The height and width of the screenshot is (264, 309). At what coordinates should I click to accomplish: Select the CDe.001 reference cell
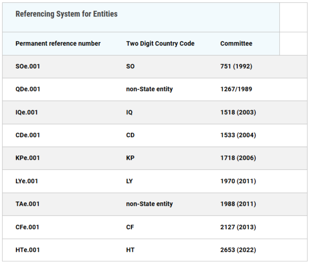28,135
